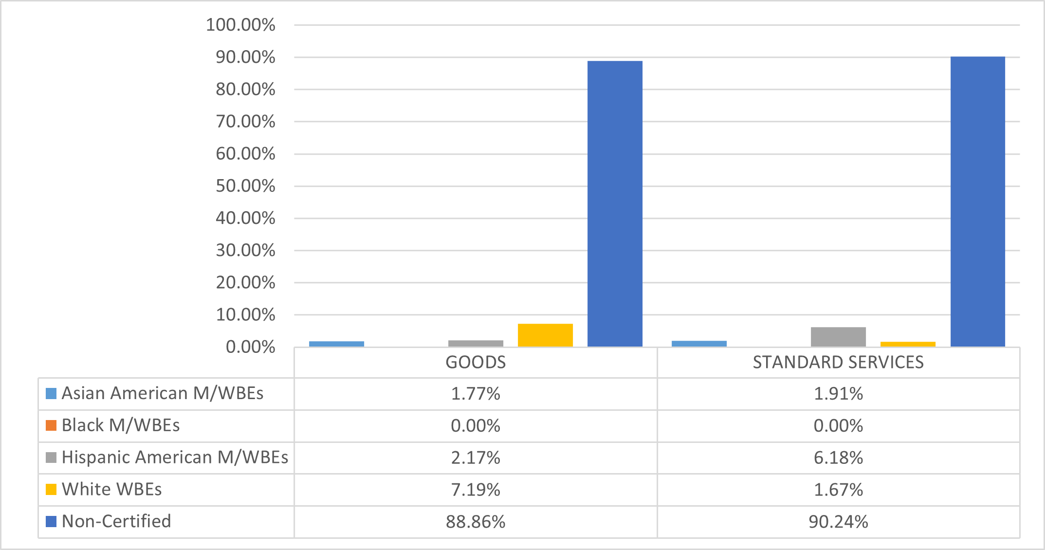1045x550 pixels.
Task: Click the Hispanic American M/WBEs legend label
Action: tap(175, 458)
